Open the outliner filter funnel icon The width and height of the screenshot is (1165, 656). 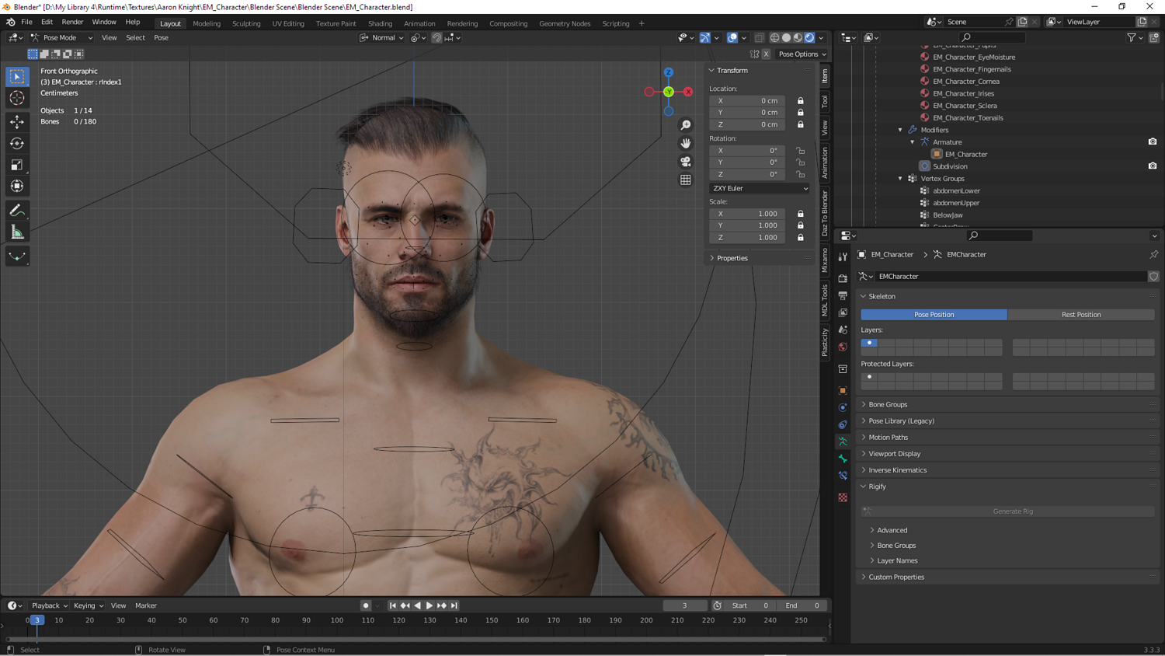click(1132, 37)
